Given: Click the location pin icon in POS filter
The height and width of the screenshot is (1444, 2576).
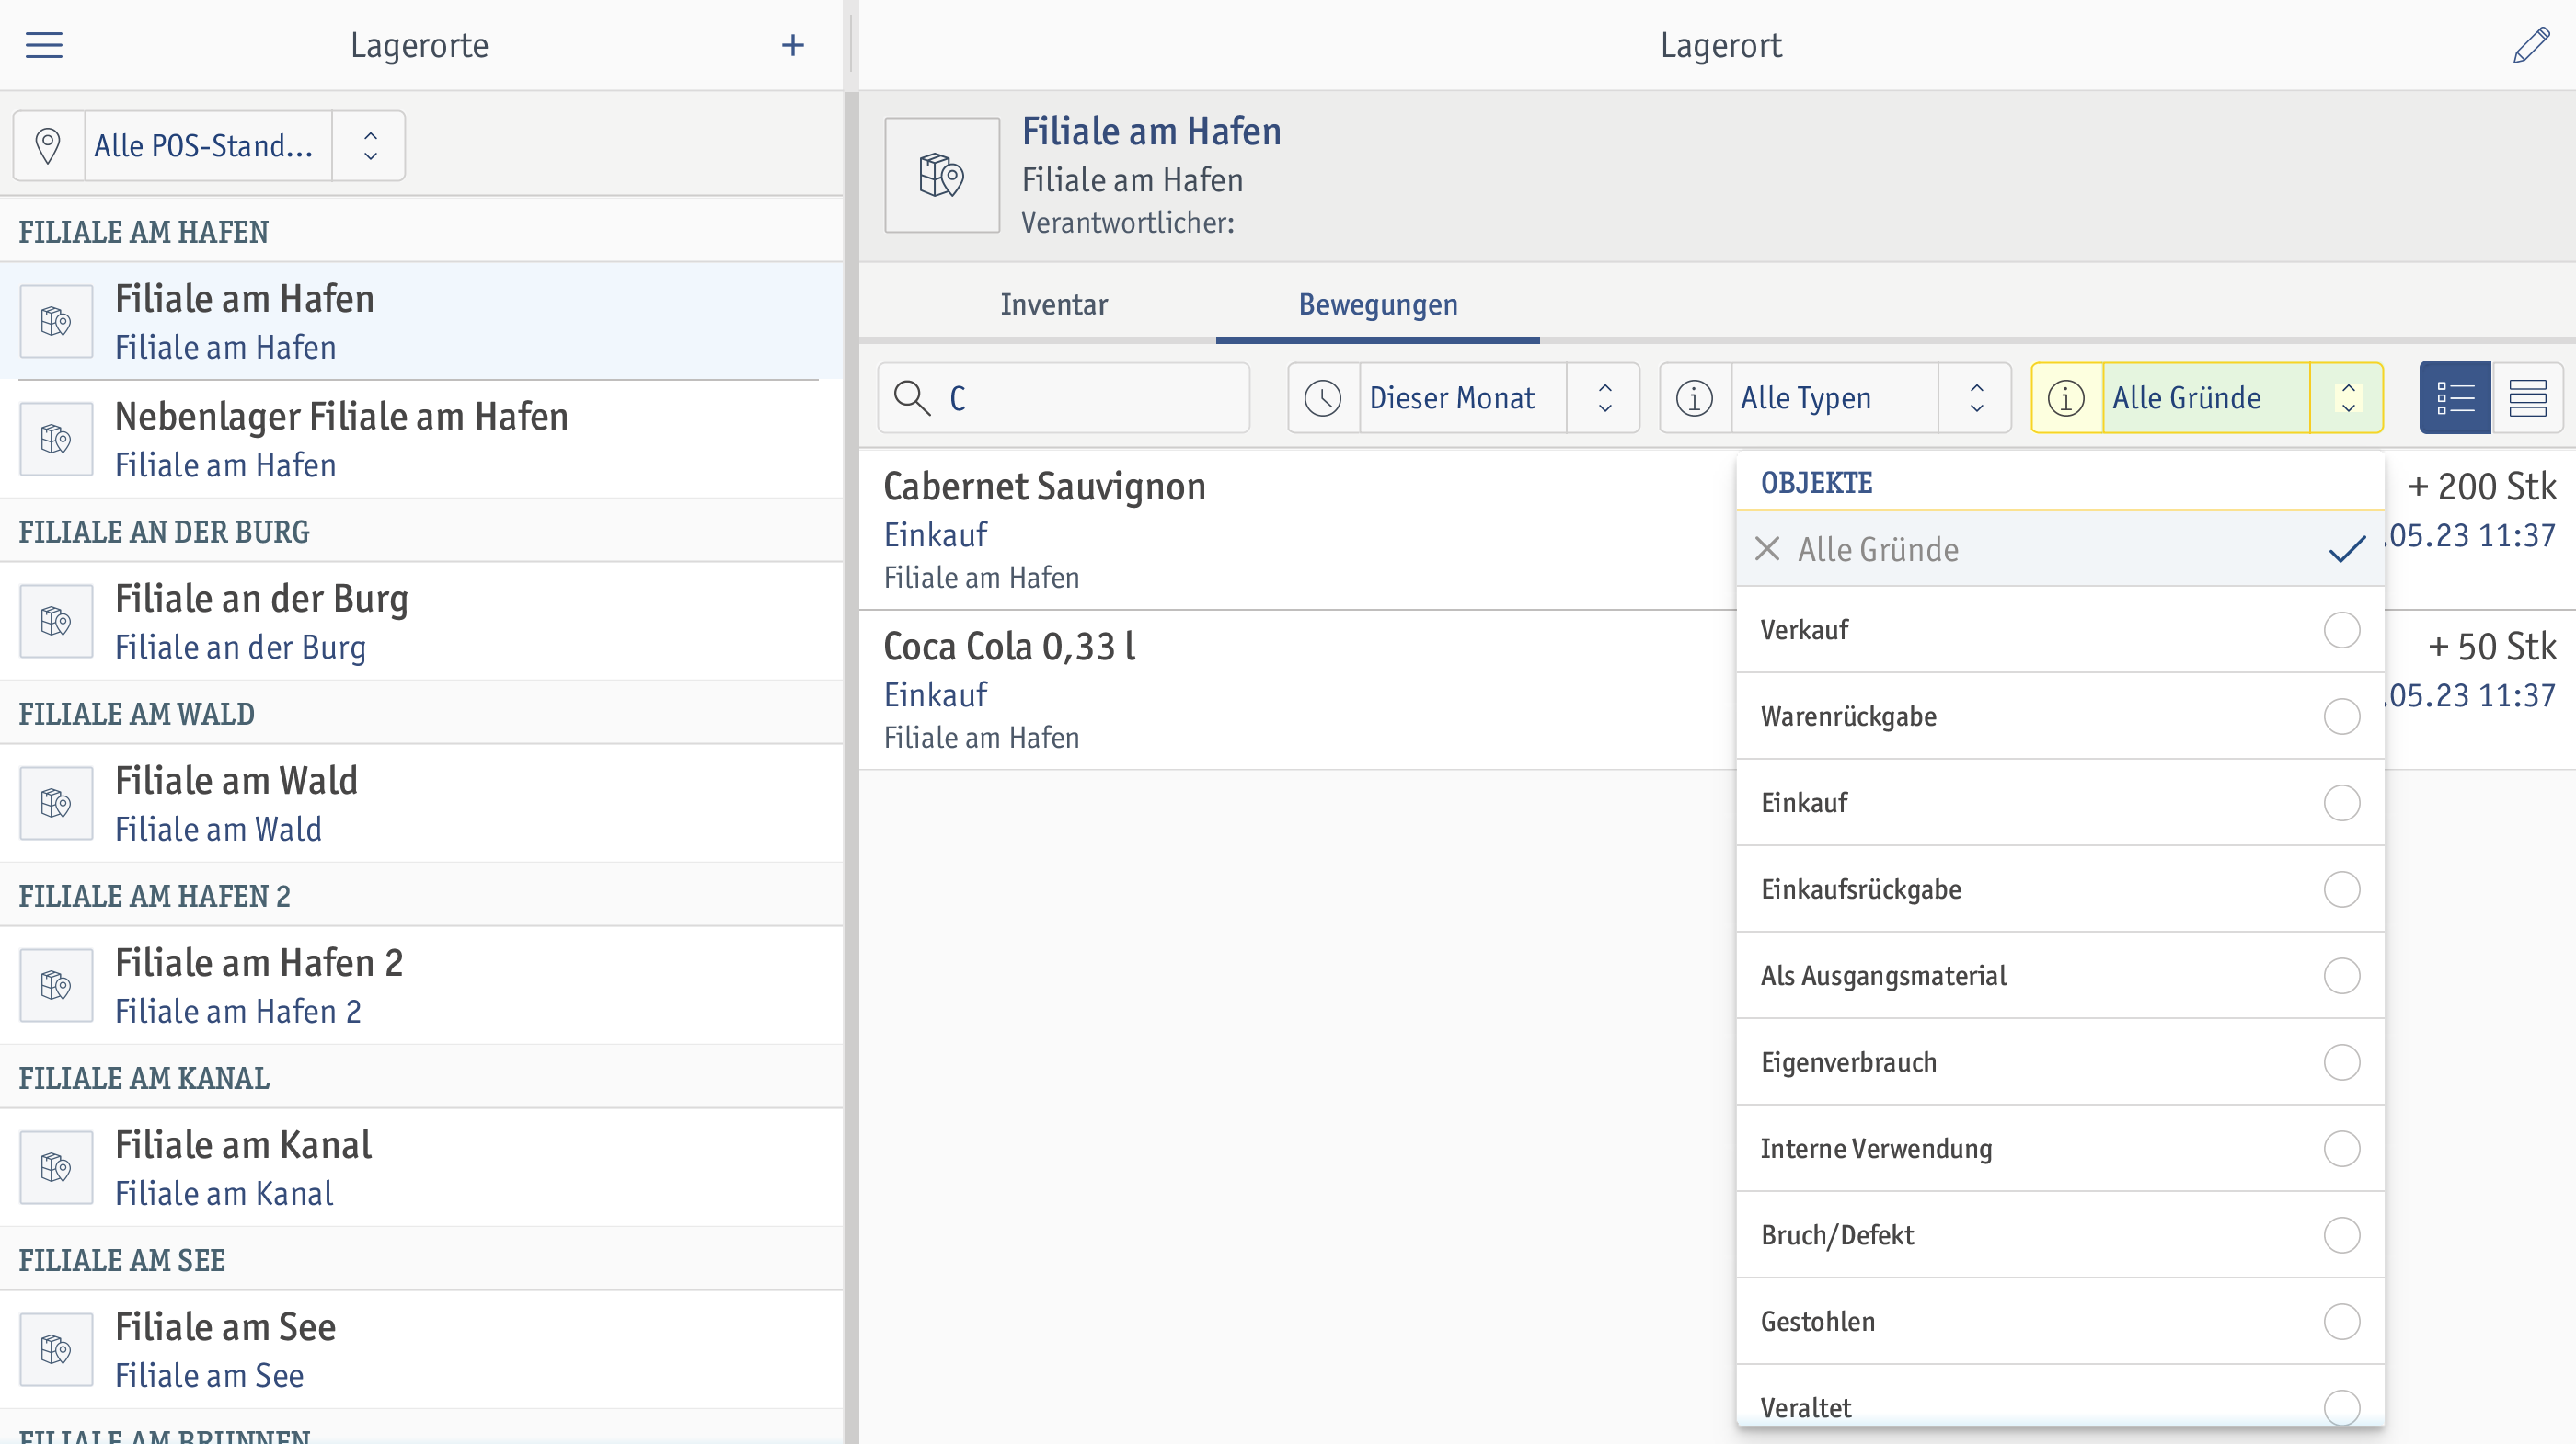Looking at the screenshot, I should click(x=48, y=146).
